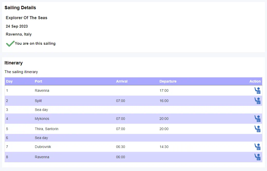Click the Action column header
The height and width of the screenshot is (171, 267).
pyautogui.click(x=255, y=81)
